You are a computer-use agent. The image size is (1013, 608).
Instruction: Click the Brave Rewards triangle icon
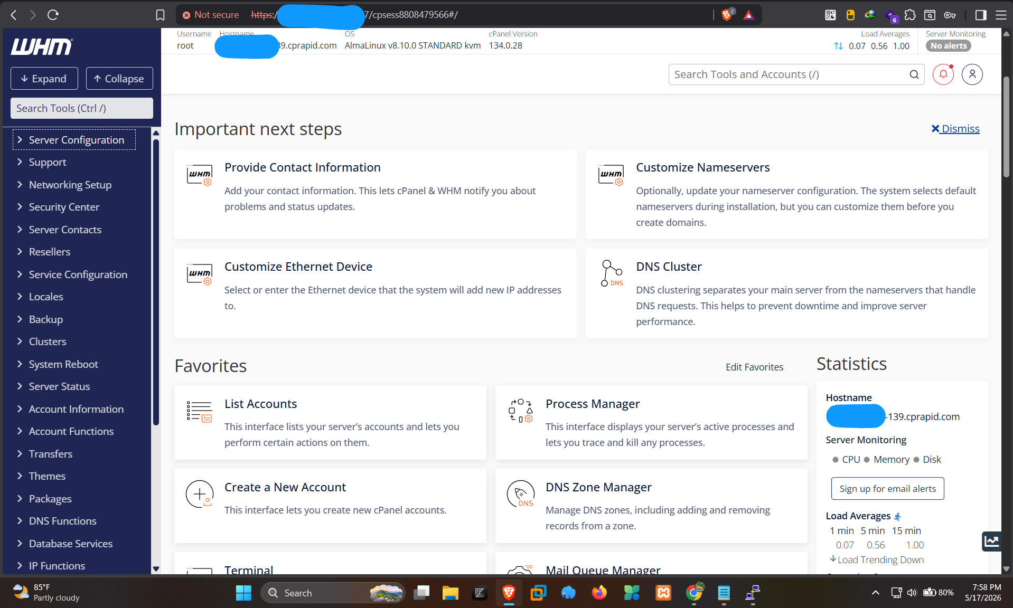(x=748, y=15)
